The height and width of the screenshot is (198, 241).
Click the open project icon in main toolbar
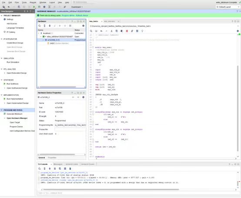tap(3, 7)
